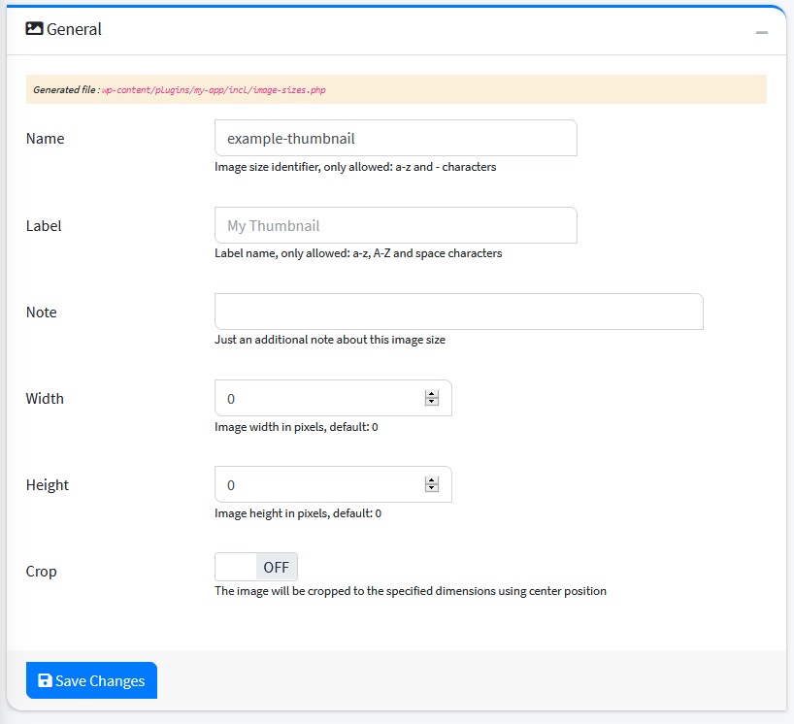Select the Note text box
This screenshot has height=724, width=794.
point(458,312)
